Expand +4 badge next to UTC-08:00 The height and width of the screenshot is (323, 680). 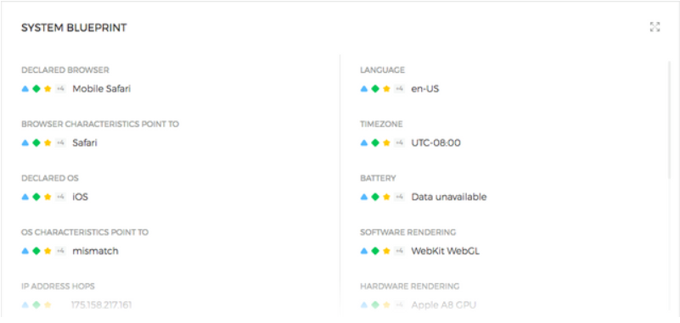click(399, 143)
